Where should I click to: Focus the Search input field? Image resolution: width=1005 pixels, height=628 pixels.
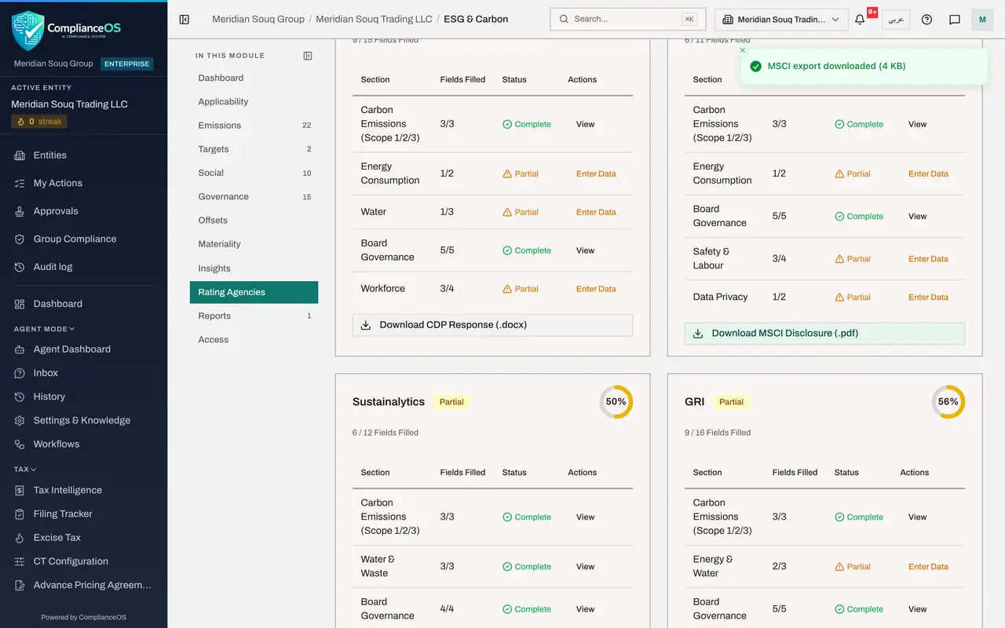pyautogui.click(x=628, y=20)
